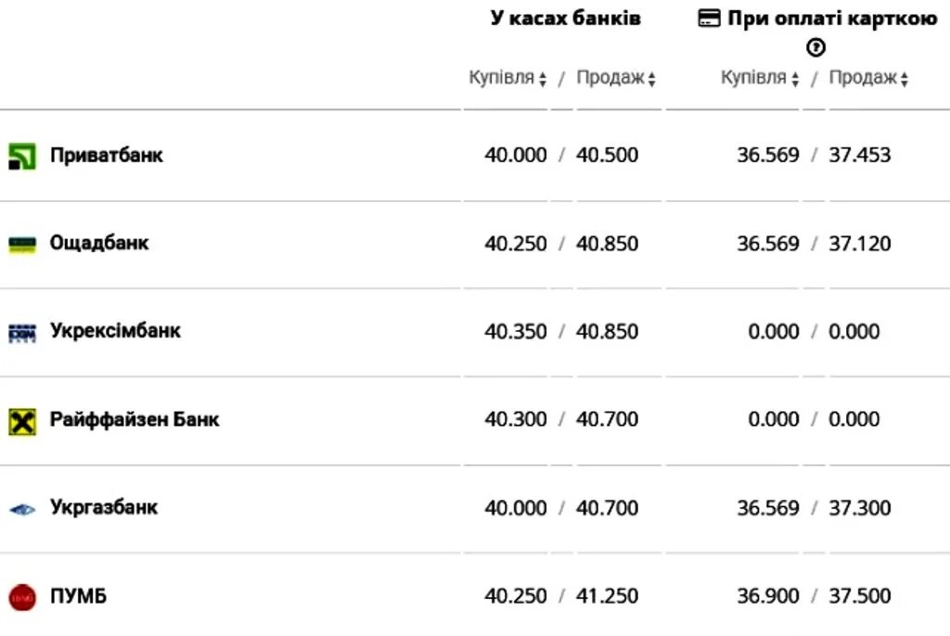Click the ПУМБ red logo icon
950x636 pixels.
pyautogui.click(x=22, y=596)
